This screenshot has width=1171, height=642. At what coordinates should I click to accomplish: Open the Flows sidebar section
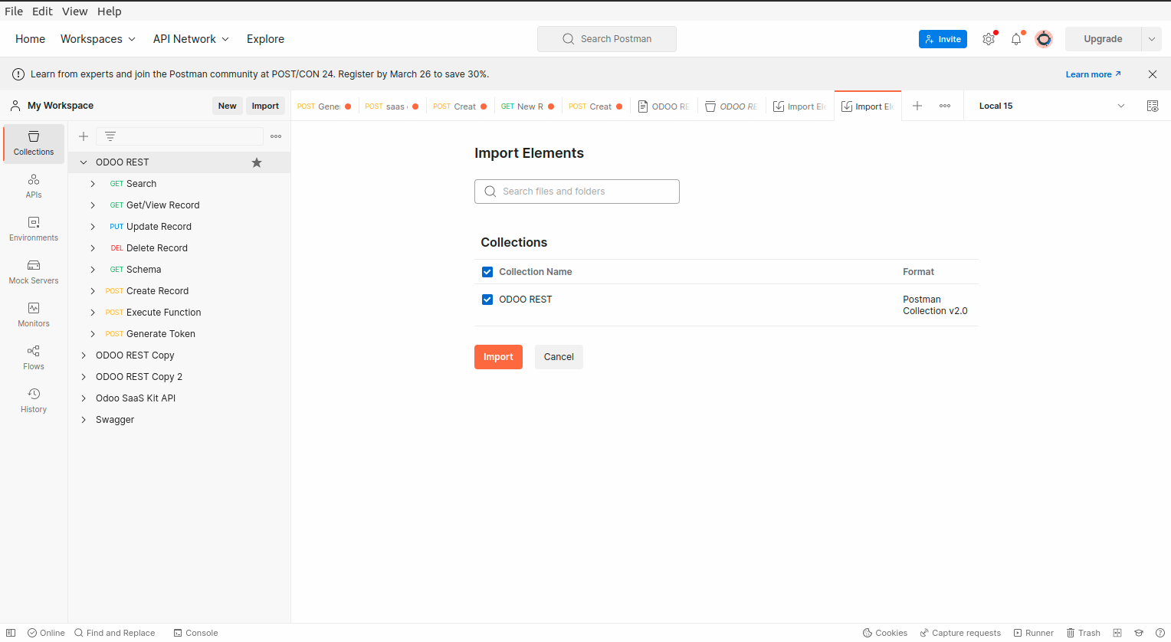point(34,357)
